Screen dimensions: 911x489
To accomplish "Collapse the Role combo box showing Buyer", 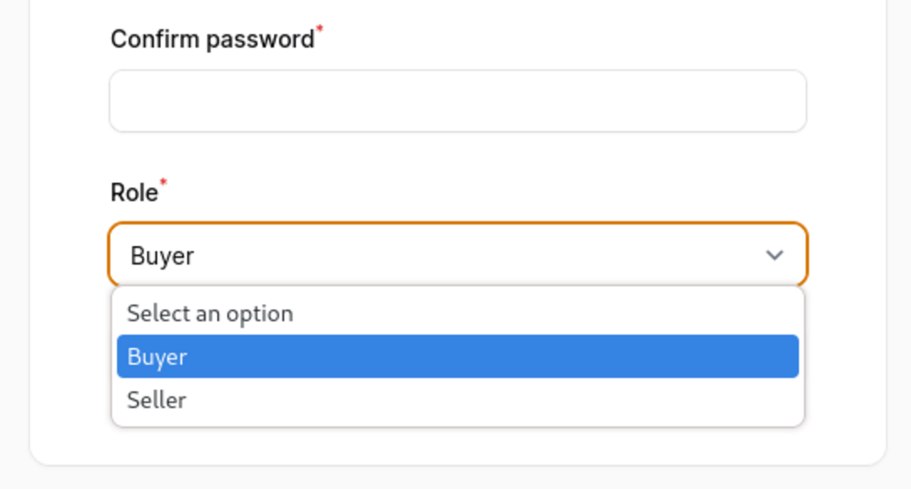I will click(457, 255).
